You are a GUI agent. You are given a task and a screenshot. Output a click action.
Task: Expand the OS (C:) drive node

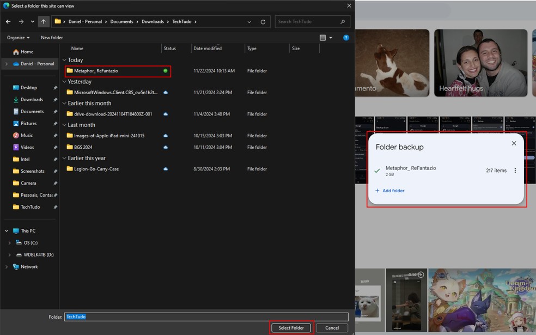[10, 243]
